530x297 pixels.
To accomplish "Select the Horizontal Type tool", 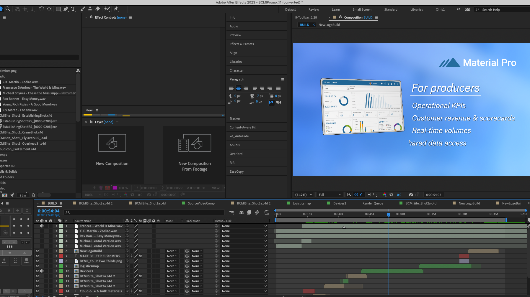I will 73,9.
